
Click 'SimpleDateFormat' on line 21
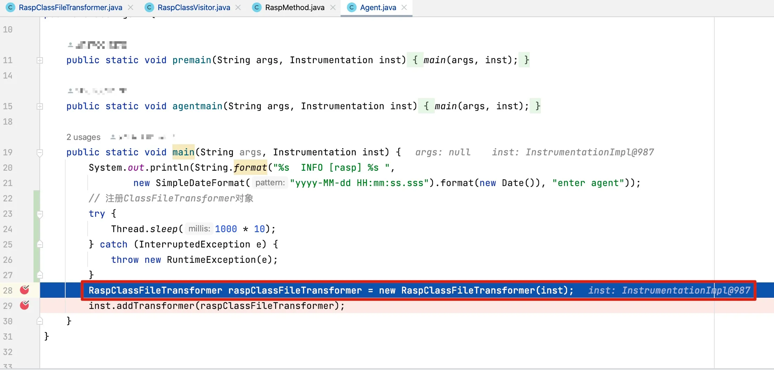pyautogui.click(x=200, y=183)
